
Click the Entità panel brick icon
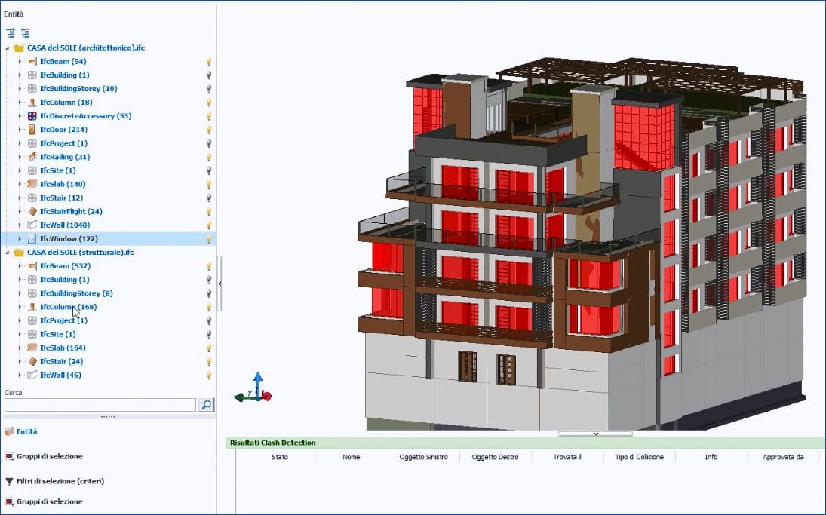tap(11, 431)
